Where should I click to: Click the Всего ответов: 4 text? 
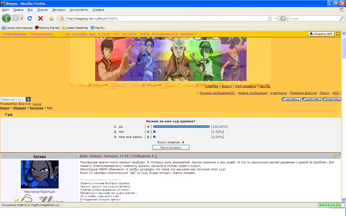click(x=171, y=142)
